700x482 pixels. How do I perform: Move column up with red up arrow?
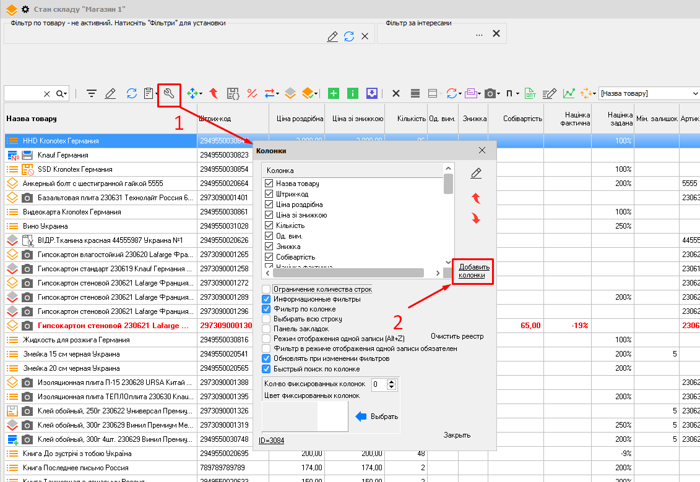475,198
